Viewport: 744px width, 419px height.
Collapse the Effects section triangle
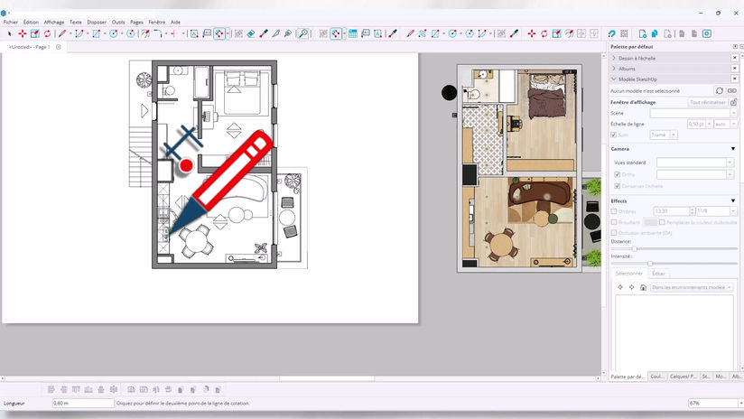[x=733, y=201]
